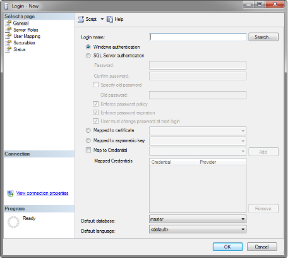Select the Server Roles page icon
The image size is (288, 258).
(x=8, y=30)
